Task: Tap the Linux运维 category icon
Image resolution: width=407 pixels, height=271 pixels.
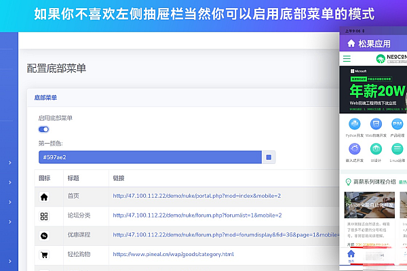Action: (397, 149)
